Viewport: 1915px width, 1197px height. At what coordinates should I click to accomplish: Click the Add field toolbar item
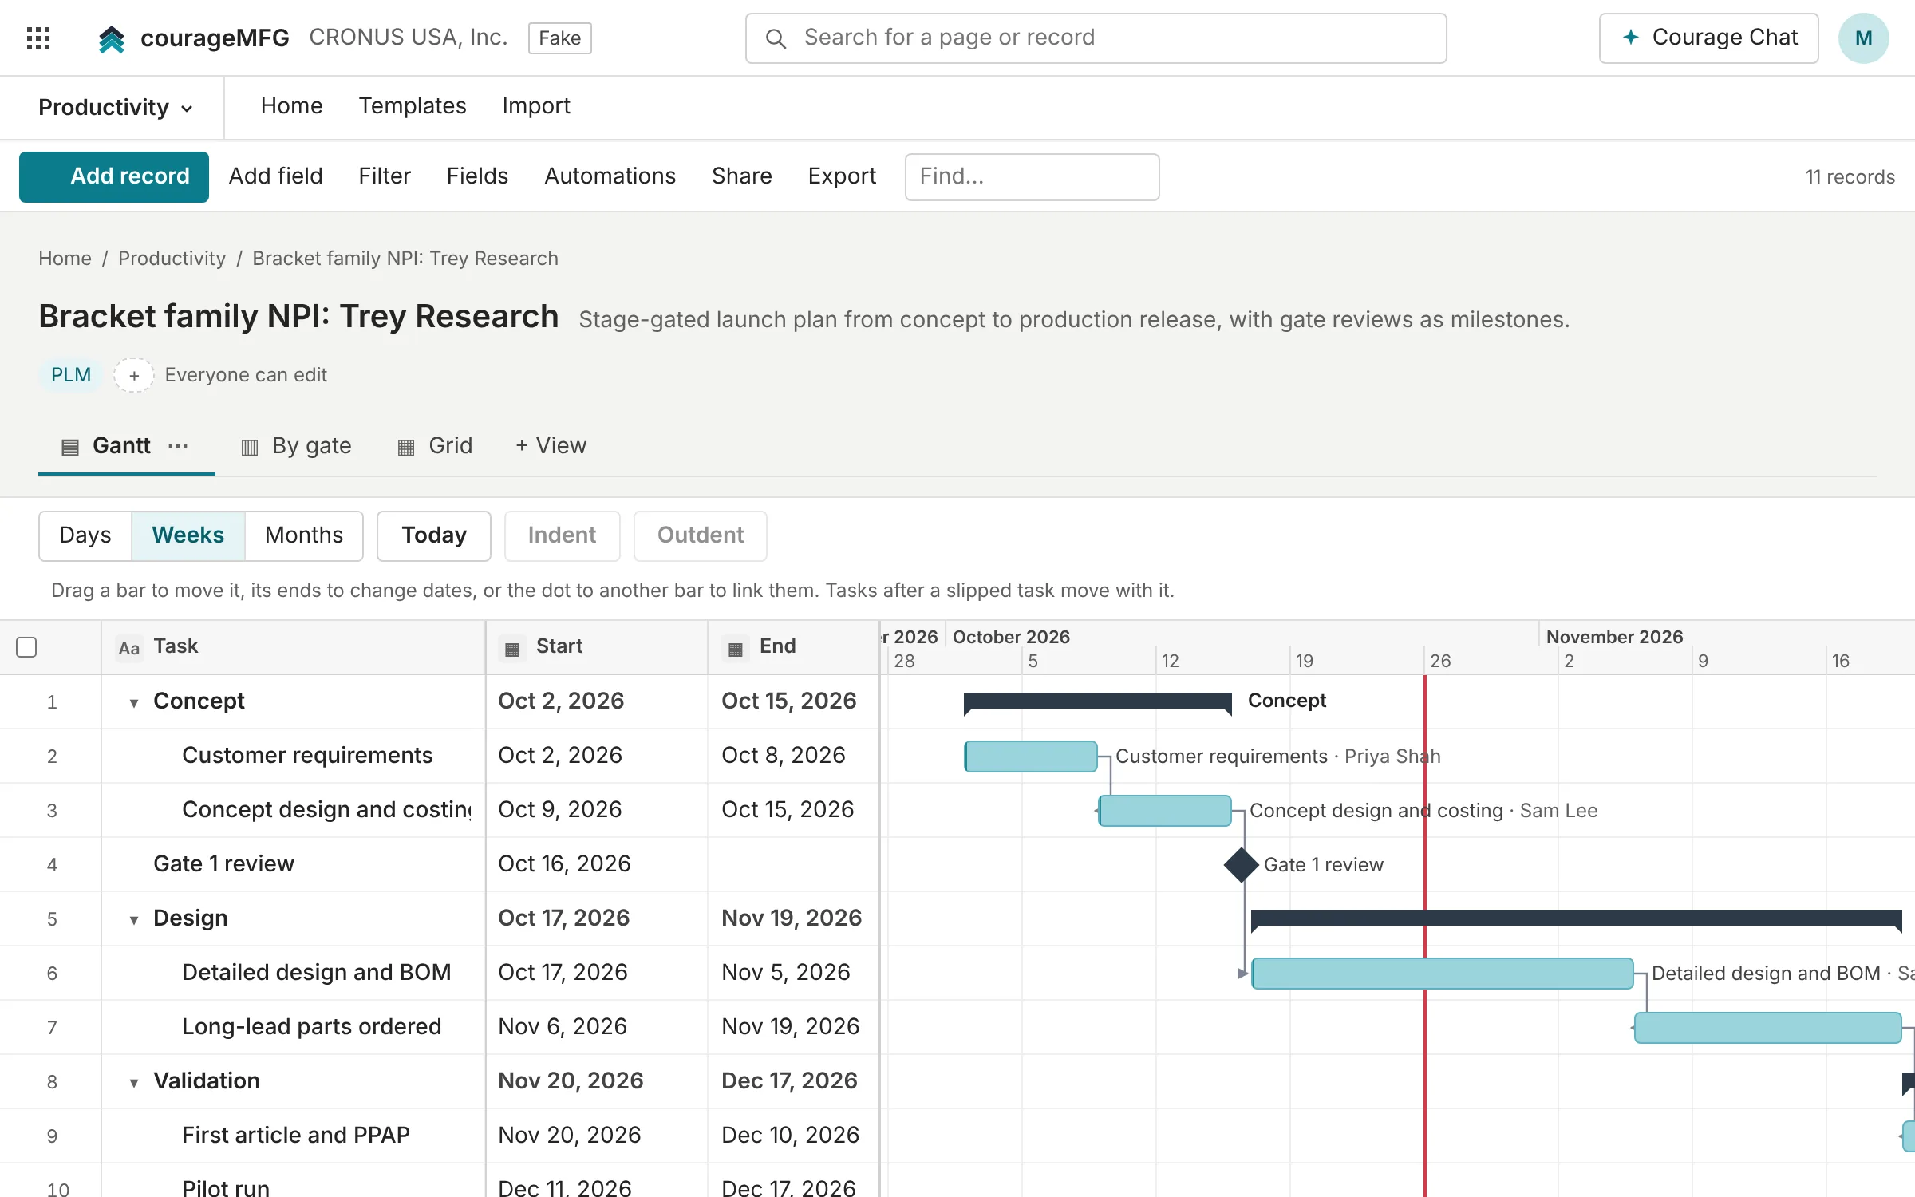coord(275,176)
